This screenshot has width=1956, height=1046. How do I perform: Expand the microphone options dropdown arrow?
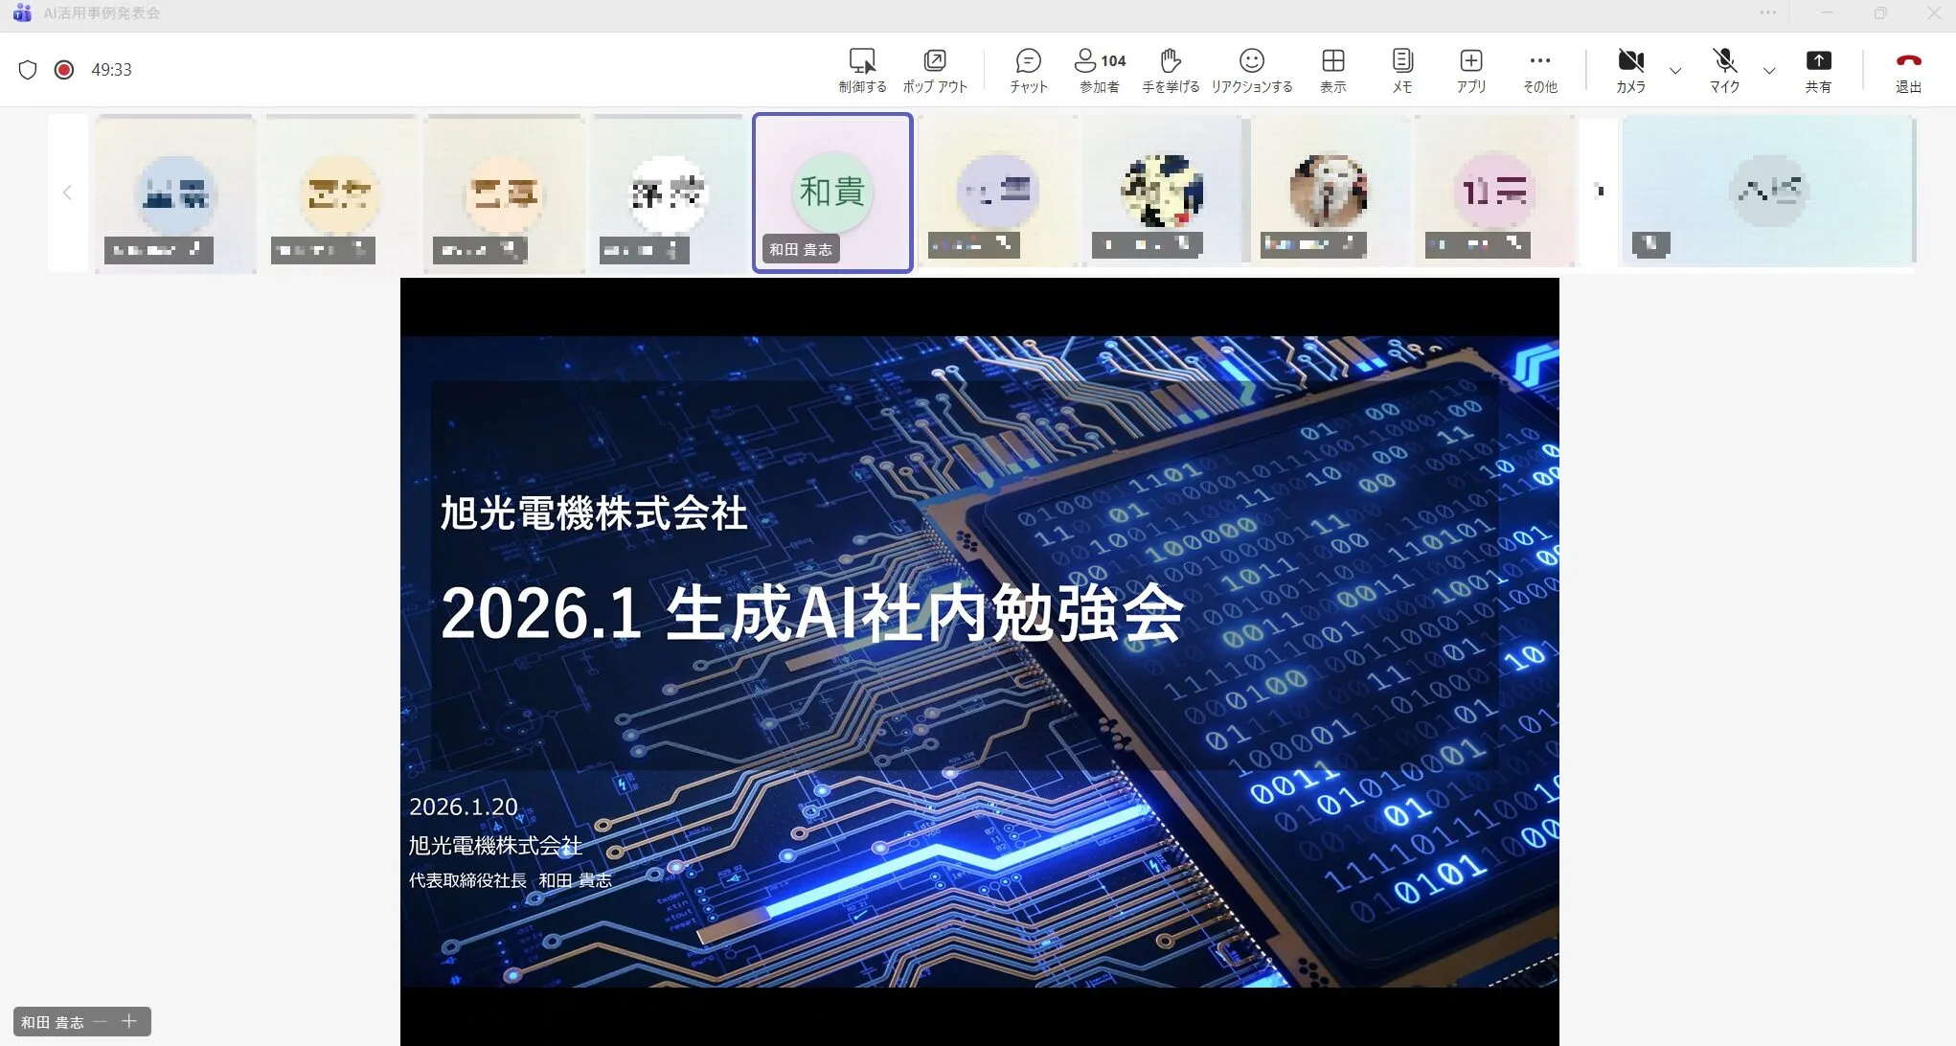point(1769,71)
